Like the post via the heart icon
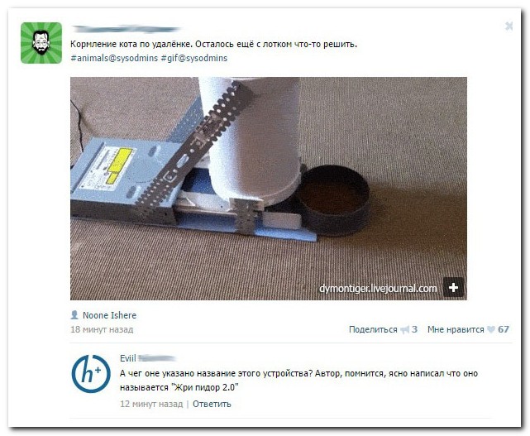The width and height of the screenshot is (530, 436). 491,329
